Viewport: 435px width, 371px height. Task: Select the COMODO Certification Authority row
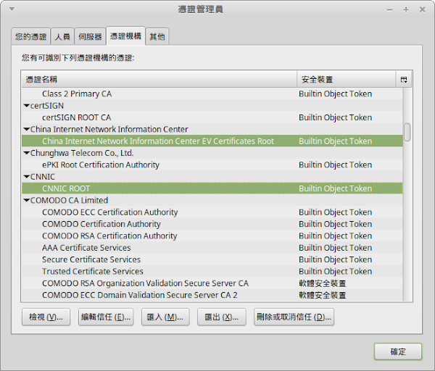click(x=212, y=224)
